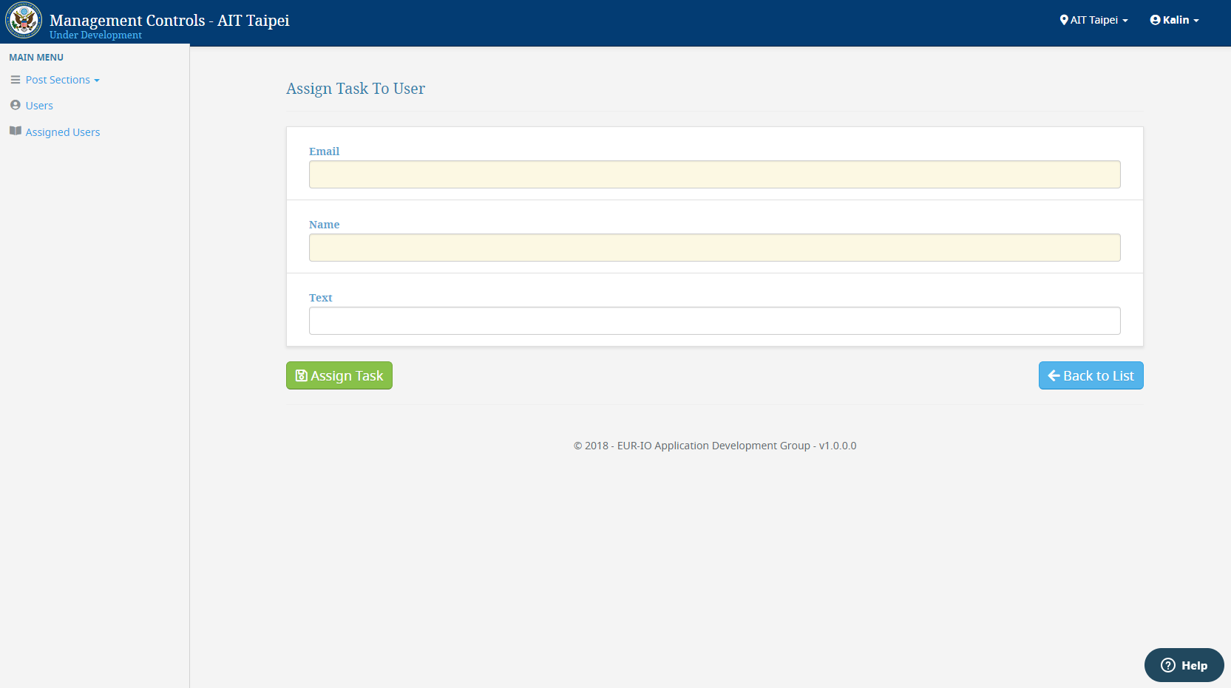The image size is (1231, 688).
Task: Click the Under Development subtitle text
Action: click(95, 35)
